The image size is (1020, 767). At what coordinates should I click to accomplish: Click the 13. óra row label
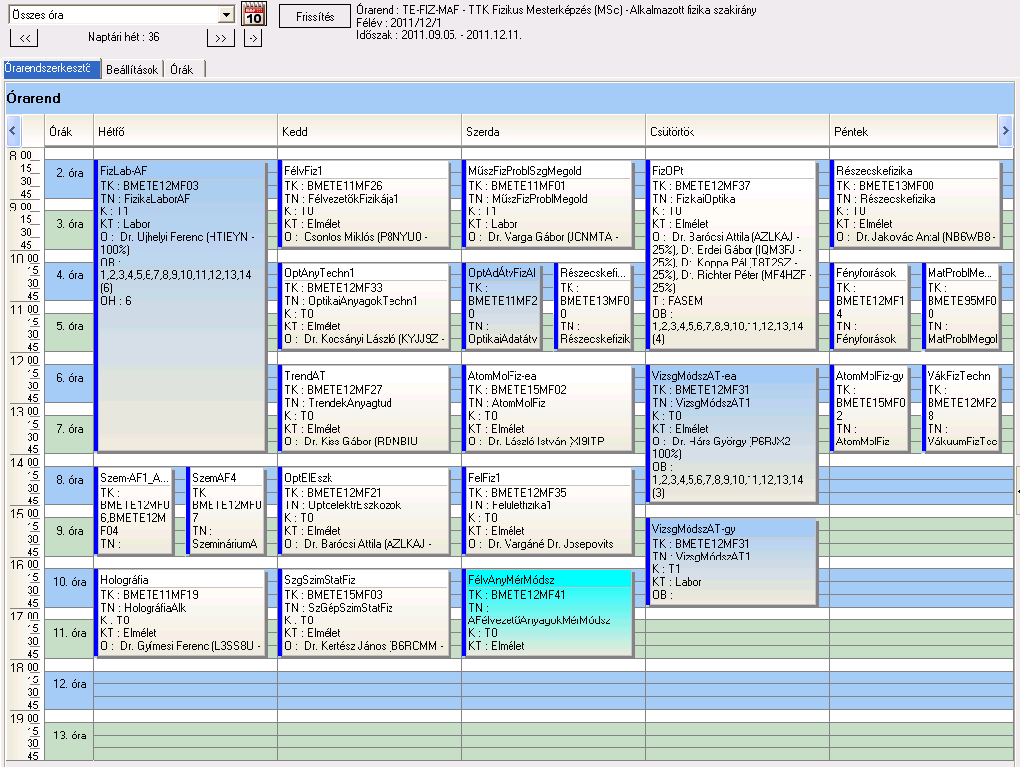click(70, 736)
